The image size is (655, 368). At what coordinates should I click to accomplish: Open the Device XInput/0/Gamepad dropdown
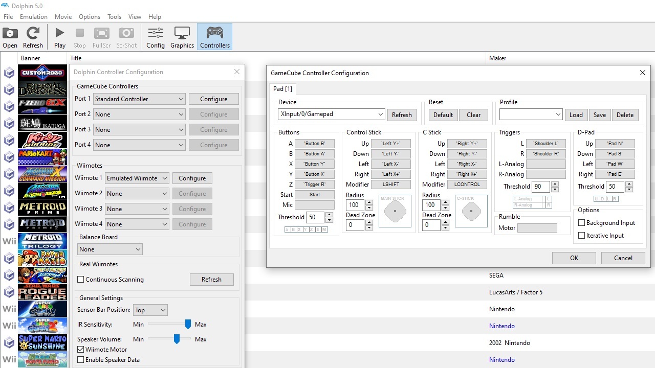click(x=332, y=114)
